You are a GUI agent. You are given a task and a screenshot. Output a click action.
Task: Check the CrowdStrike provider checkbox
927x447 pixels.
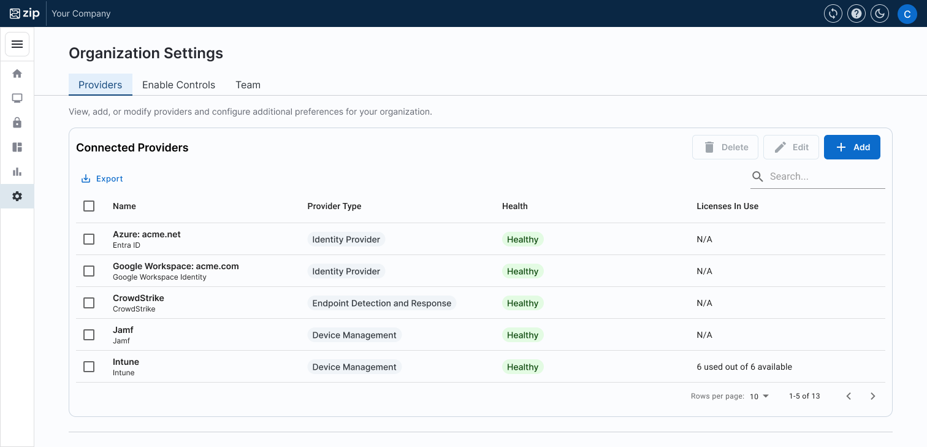point(89,303)
